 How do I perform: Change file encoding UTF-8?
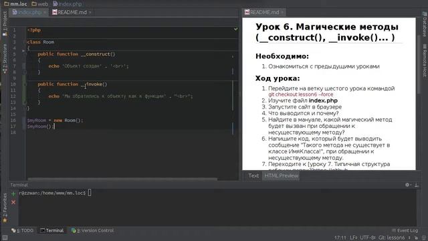point(368,238)
